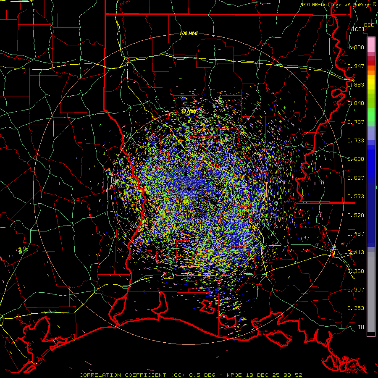
Task: Select the 1.000 scale value
Action: click(356, 47)
